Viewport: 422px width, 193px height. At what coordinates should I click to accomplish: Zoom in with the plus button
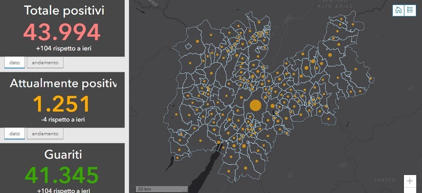coord(410,181)
